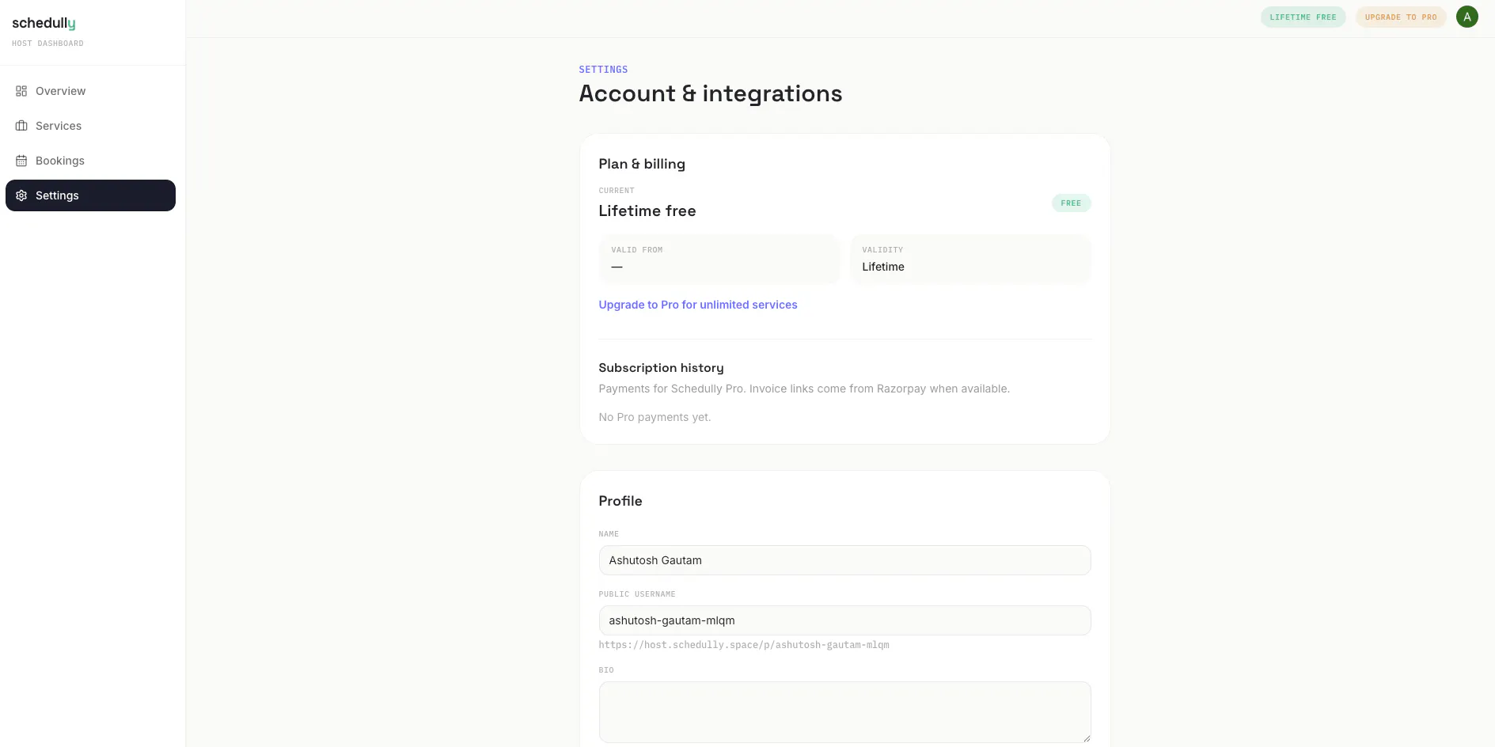
Task: Click inside the Bio text area
Action: [844, 712]
